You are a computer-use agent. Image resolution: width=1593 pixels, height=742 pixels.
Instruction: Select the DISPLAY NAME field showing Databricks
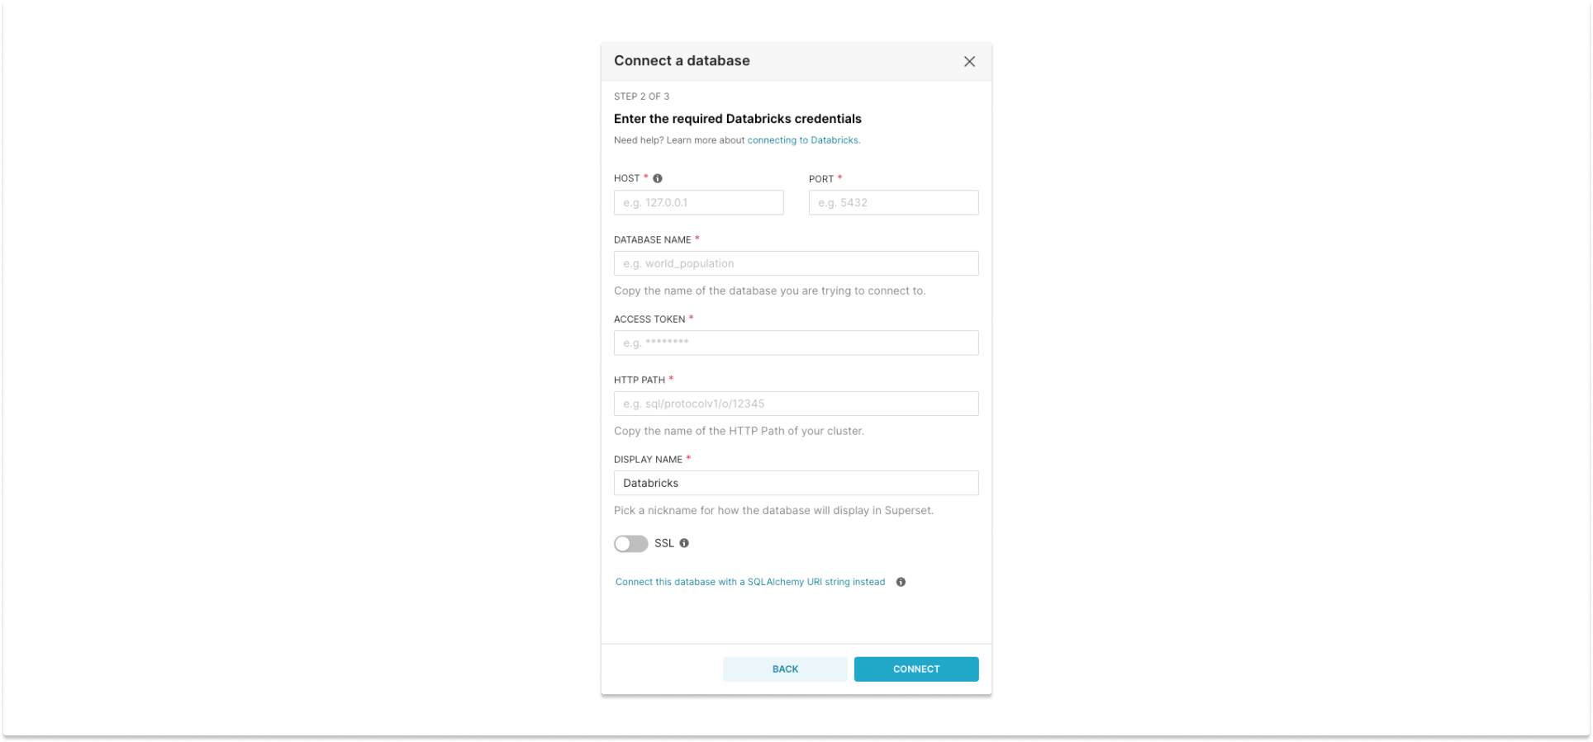click(795, 483)
